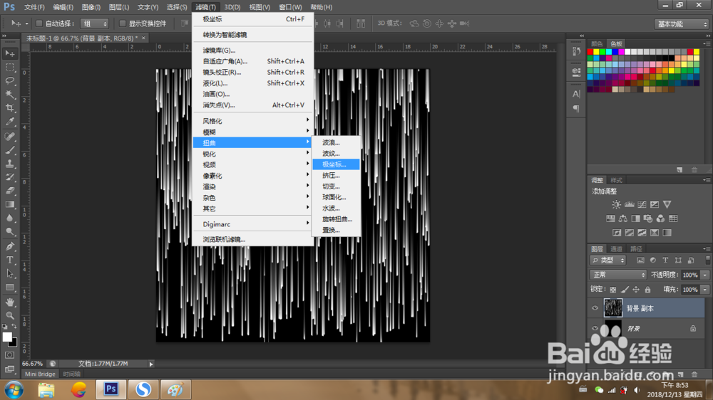Open the 不透明度 opacity arrow
The height and width of the screenshot is (400, 713).
point(705,275)
